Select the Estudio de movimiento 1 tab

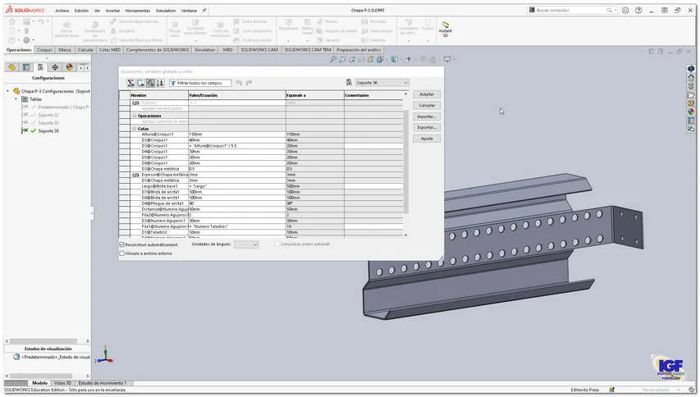[103, 383]
